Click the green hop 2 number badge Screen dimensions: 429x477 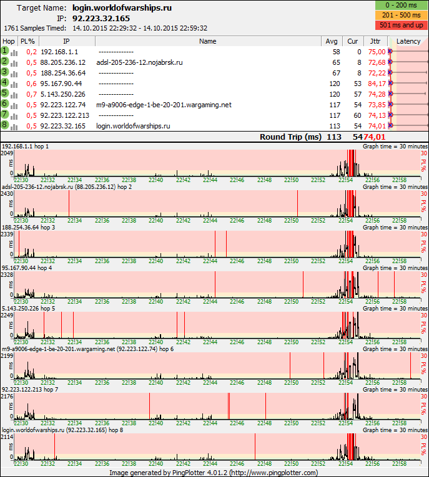click(4, 61)
